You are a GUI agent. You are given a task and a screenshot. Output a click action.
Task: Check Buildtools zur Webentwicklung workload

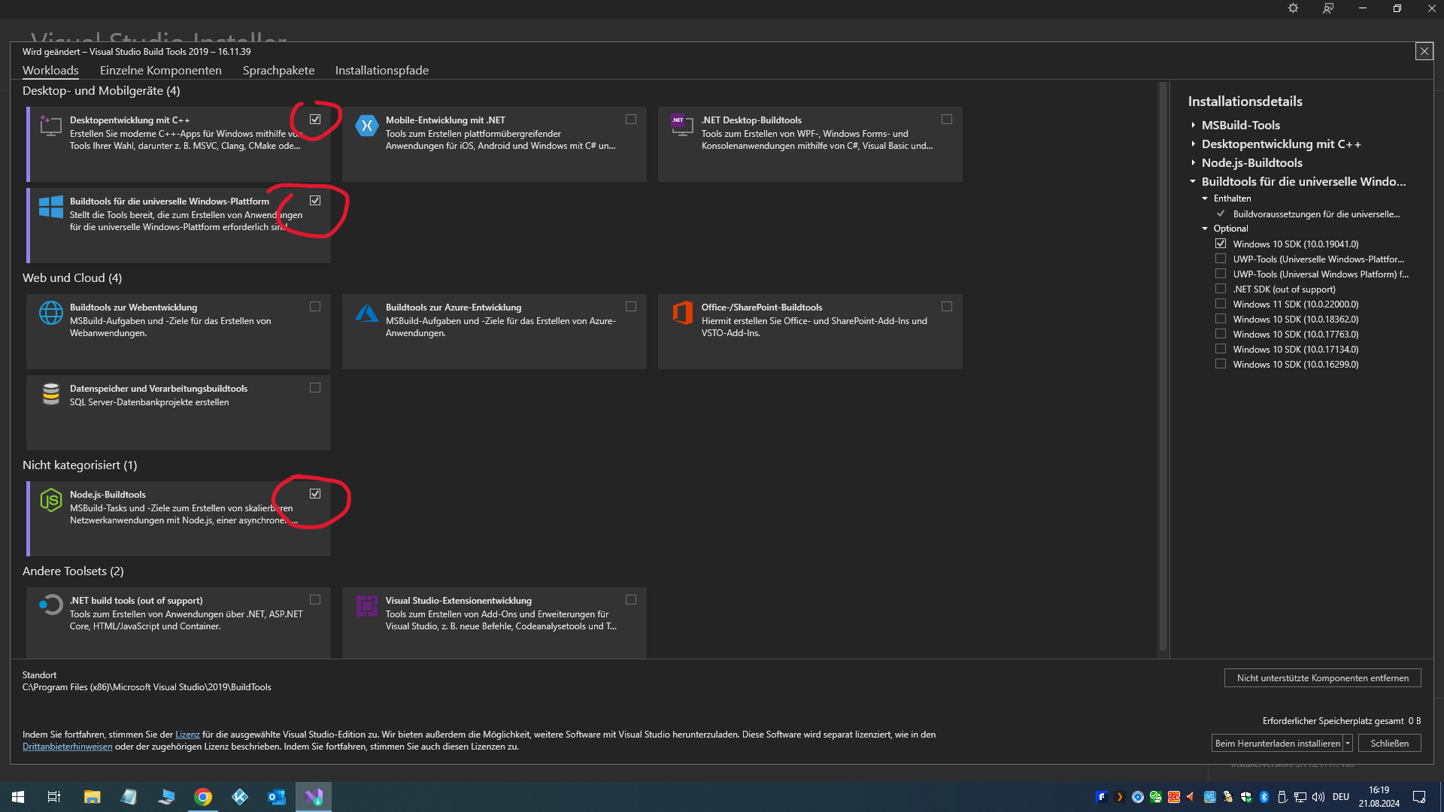click(x=315, y=307)
